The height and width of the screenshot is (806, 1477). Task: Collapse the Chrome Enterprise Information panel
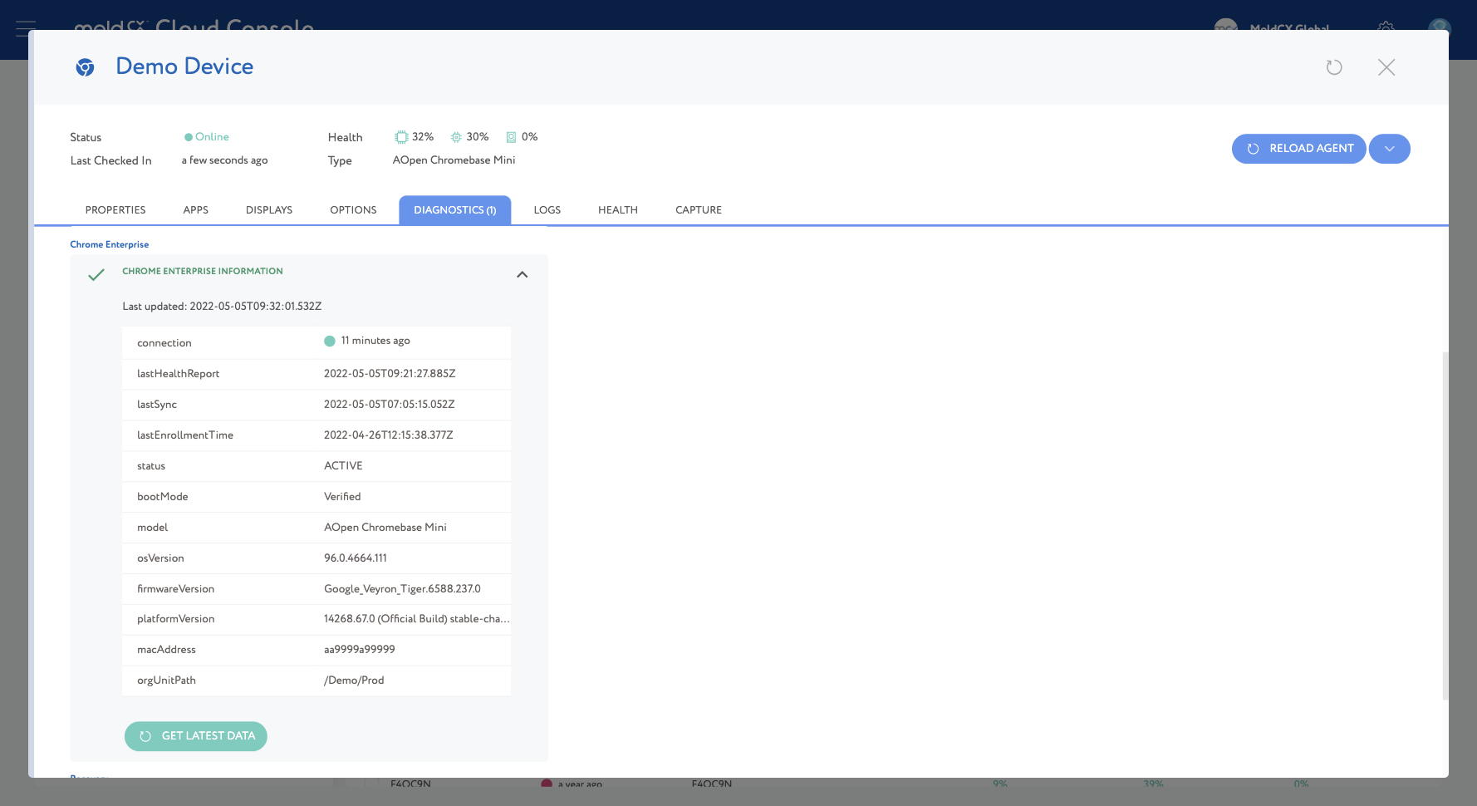(523, 274)
